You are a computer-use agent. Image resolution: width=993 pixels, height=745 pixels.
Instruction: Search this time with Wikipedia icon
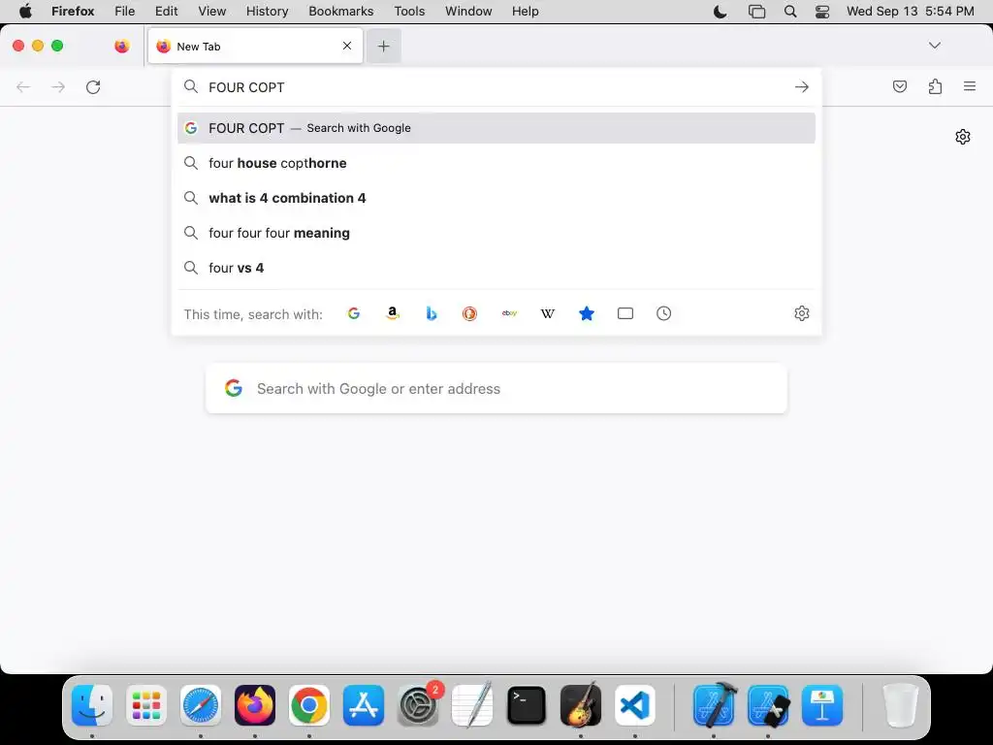[x=548, y=313]
